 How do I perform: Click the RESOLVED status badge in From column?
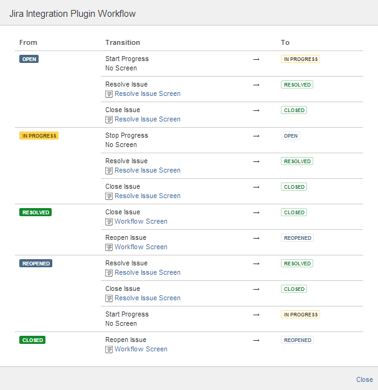pyautogui.click(x=35, y=212)
